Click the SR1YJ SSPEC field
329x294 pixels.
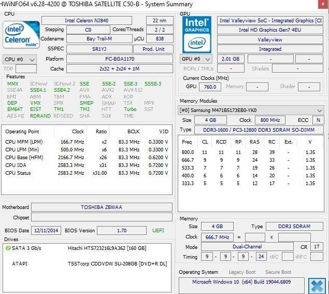click(99, 49)
